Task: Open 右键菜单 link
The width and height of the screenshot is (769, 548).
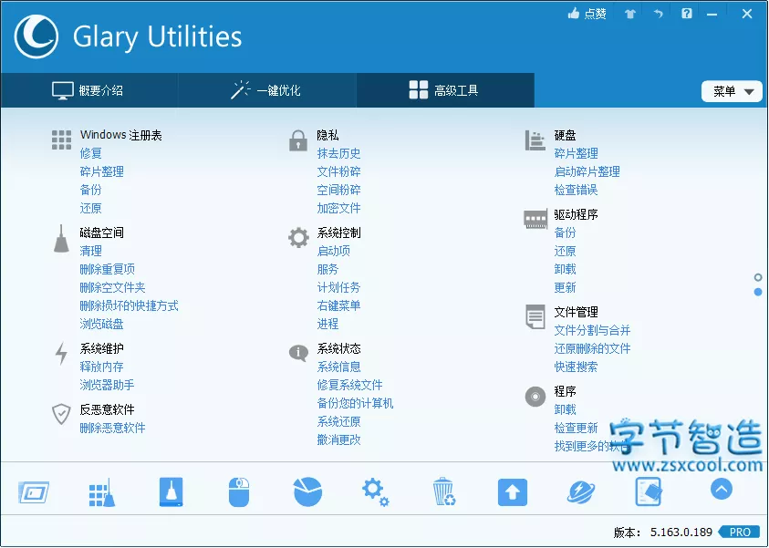Action: [x=338, y=305]
